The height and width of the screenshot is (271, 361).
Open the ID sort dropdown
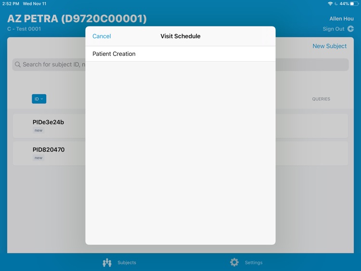[39, 99]
